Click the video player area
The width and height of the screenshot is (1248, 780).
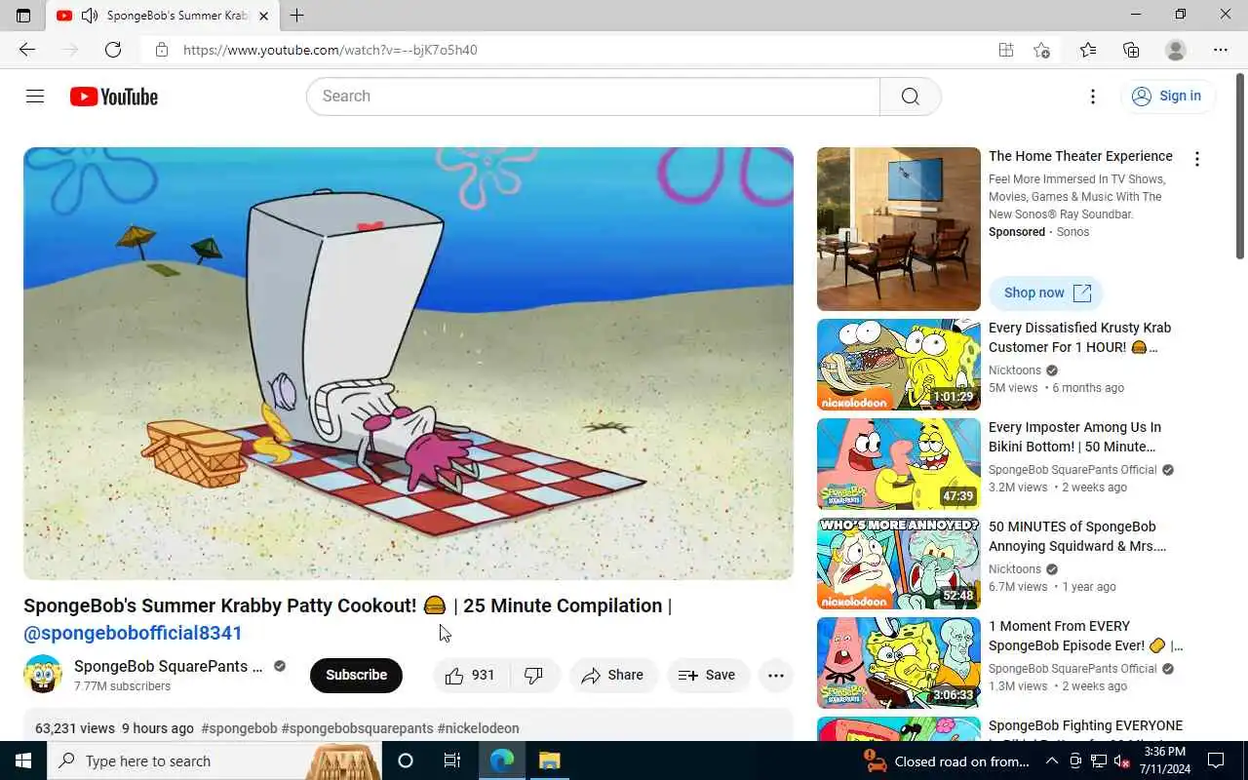pos(409,364)
